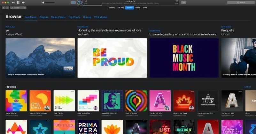
Task: Click the 'Meek Mill: Litty City' title text
Action: [x=109, y=113]
